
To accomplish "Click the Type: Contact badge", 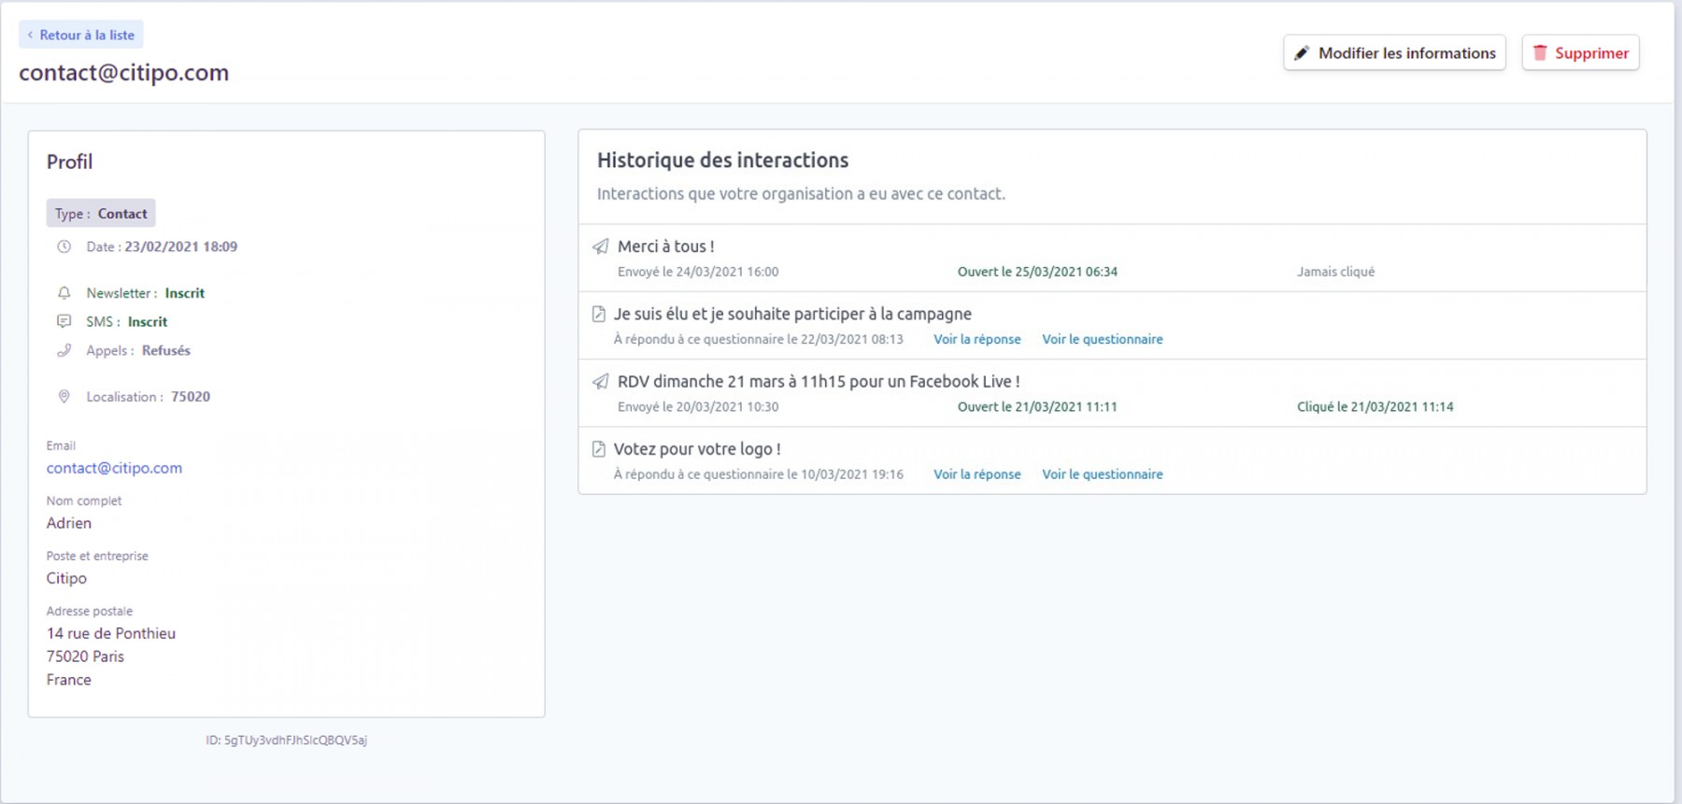I will coord(101,213).
